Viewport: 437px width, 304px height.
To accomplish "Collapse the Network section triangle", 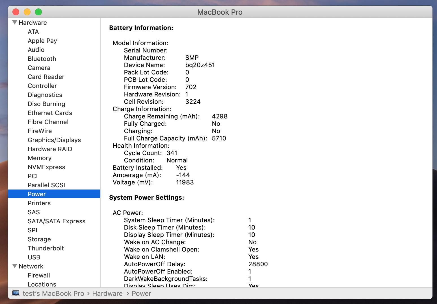I will coord(15,266).
